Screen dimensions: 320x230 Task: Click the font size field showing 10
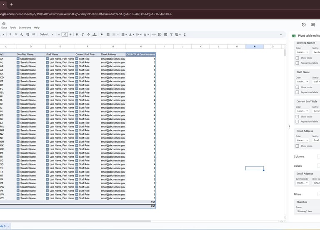[65, 35]
